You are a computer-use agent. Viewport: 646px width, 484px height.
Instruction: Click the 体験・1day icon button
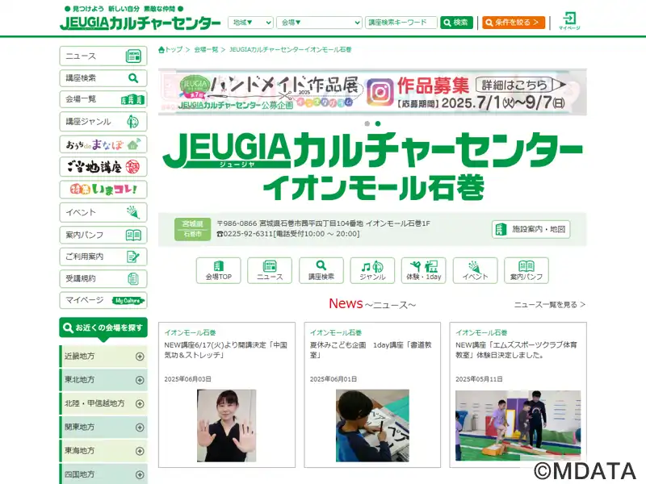tap(423, 270)
